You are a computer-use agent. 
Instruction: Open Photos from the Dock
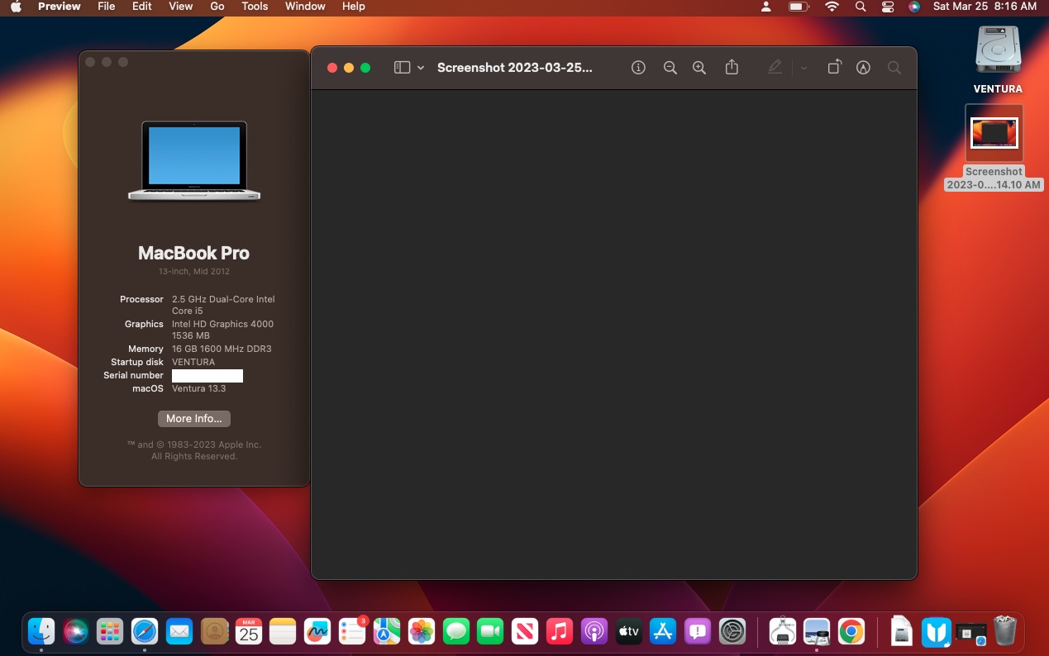tap(422, 632)
